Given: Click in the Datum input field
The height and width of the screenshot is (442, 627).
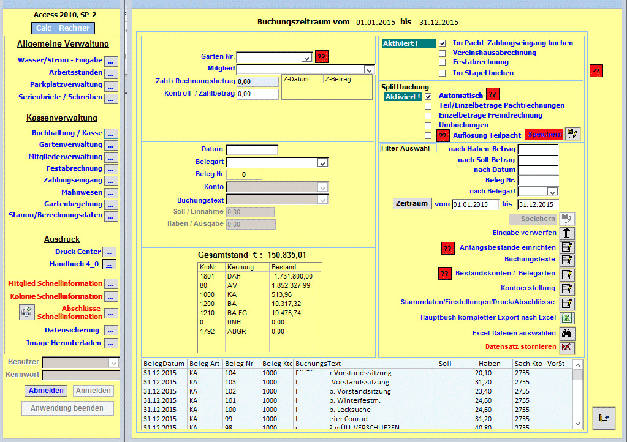Looking at the screenshot, I should point(251,150).
